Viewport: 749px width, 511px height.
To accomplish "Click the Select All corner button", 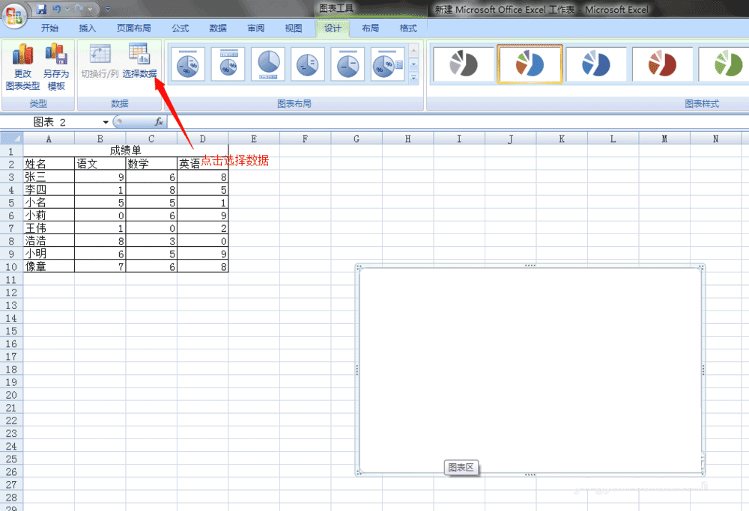I will (11, 139).
